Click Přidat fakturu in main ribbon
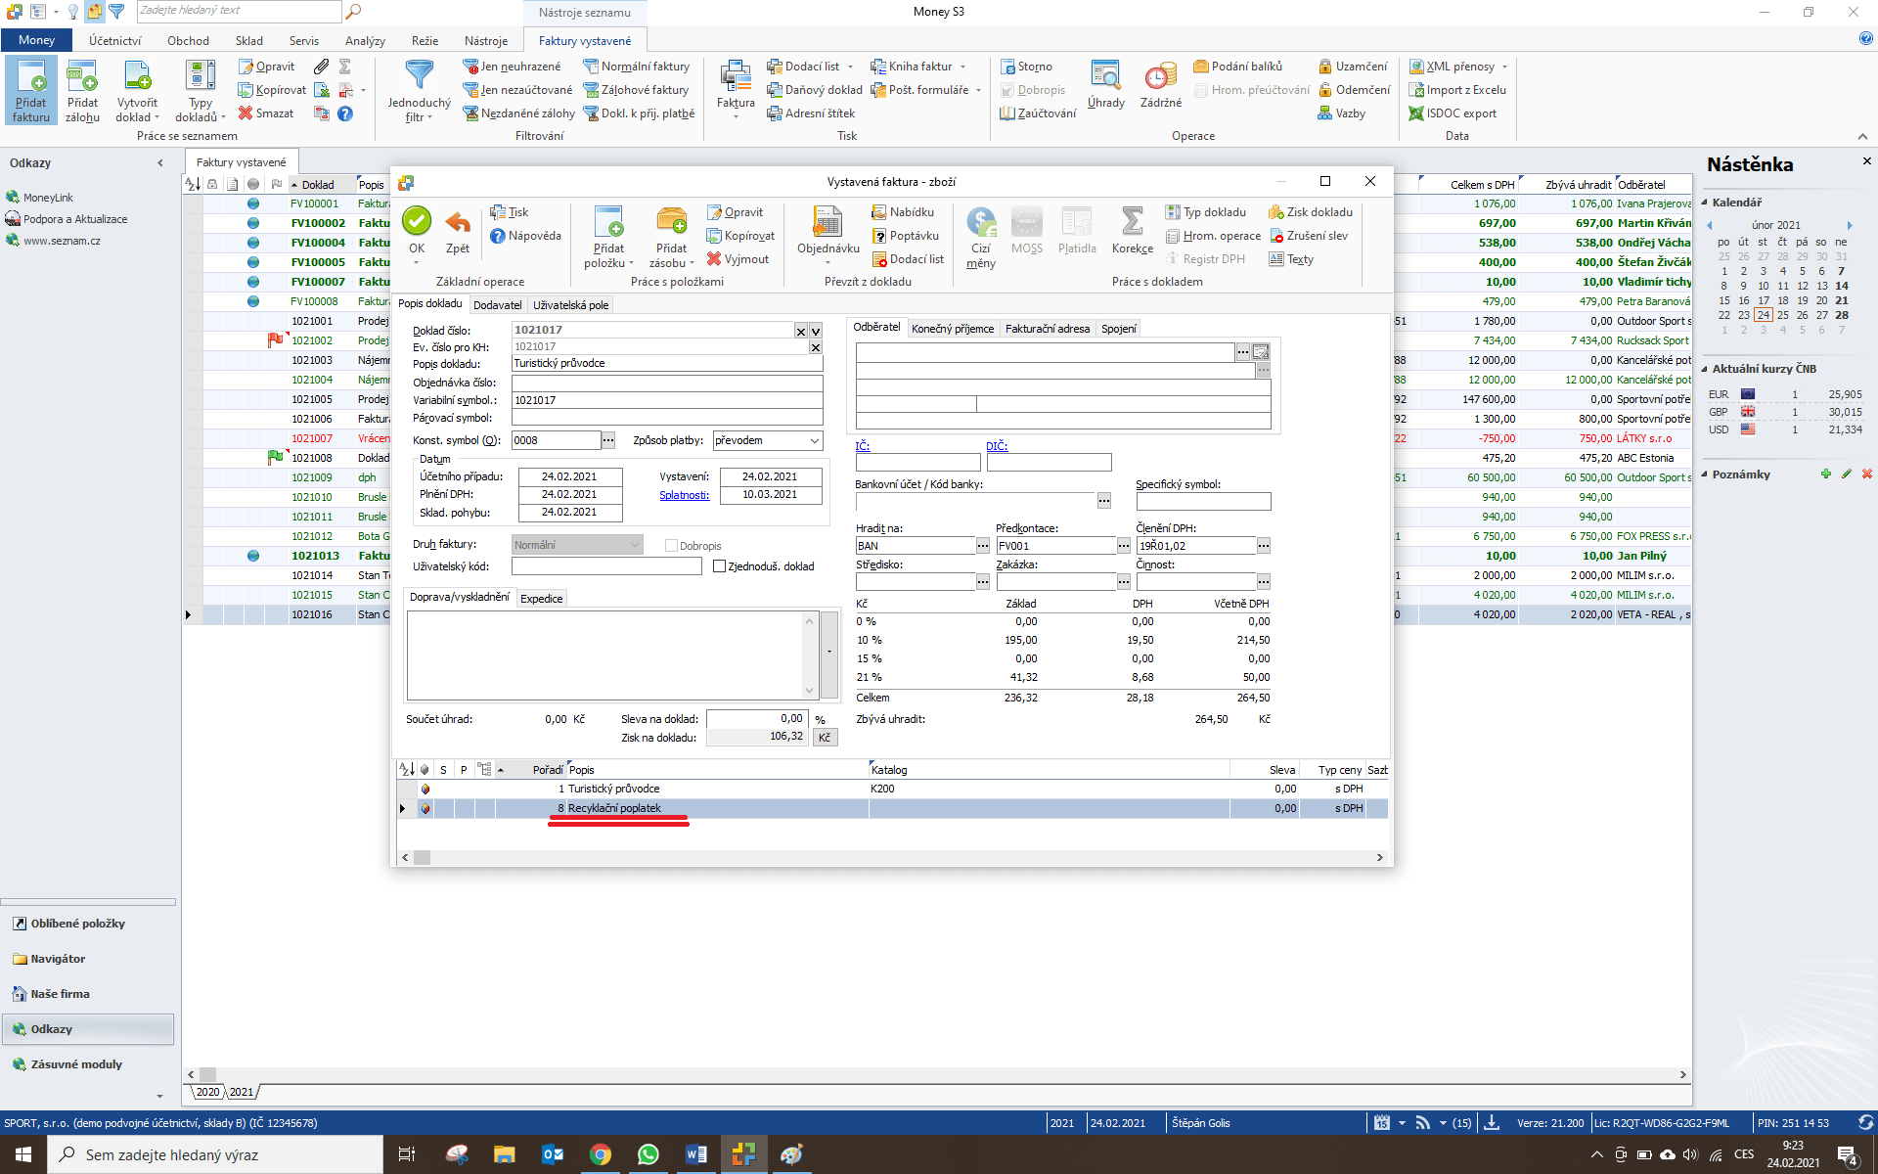The height and width of the screenshot is (1174, 1878). [31, 90]
